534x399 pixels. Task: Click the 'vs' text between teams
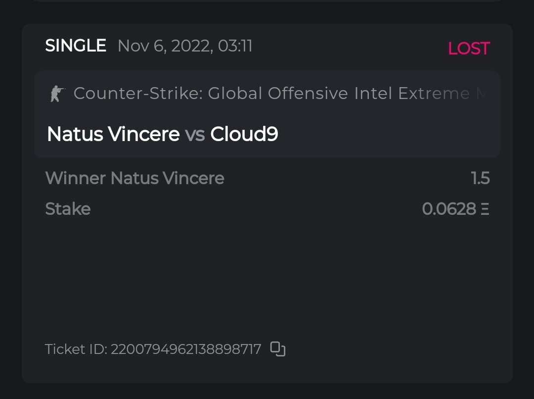coord(195,135)
